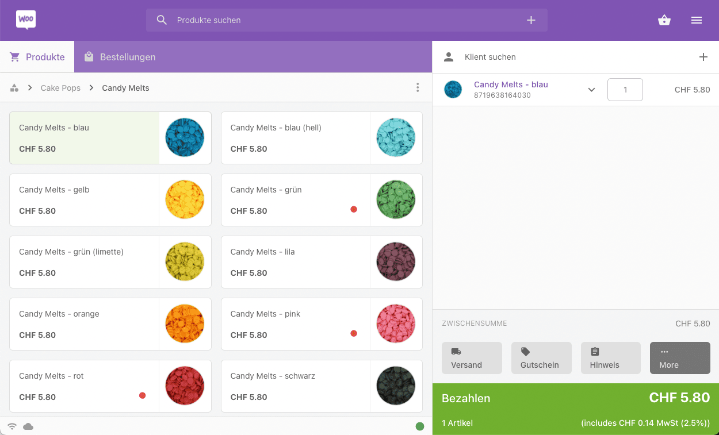
Task: Add a Hinweis note to order
Action: coord(610,358)
